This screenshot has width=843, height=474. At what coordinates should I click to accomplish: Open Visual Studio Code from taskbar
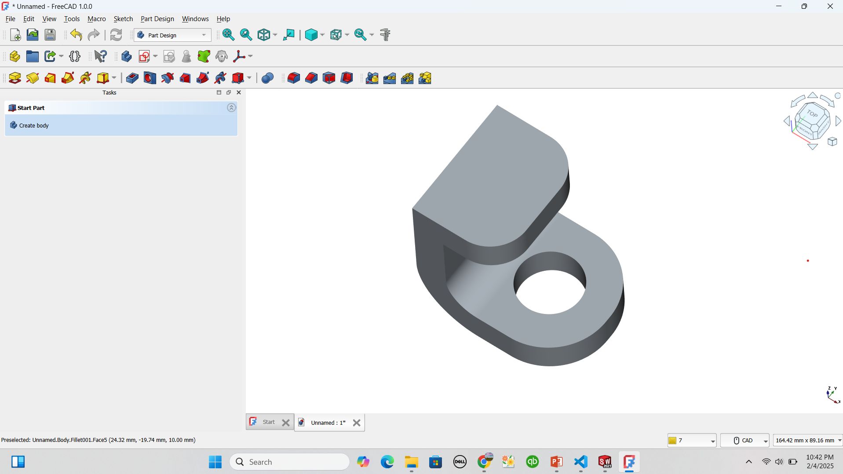[581, 462]
